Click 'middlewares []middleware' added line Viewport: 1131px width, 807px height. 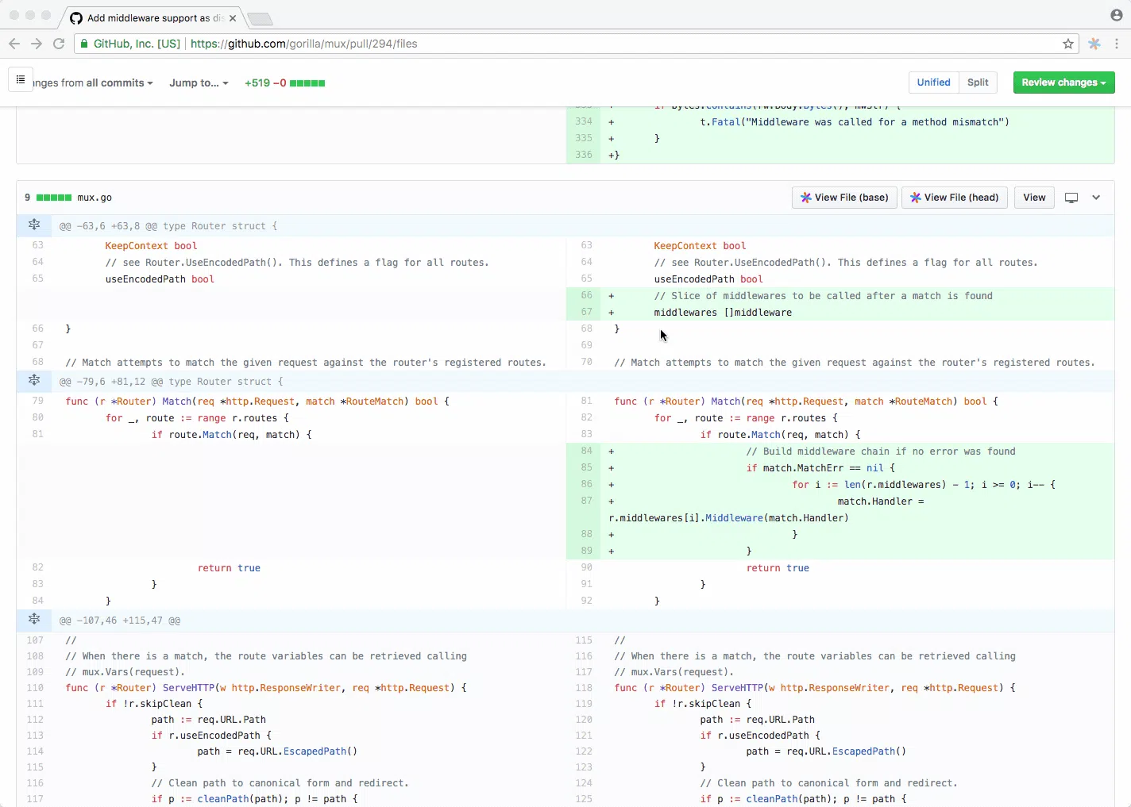tap(723, 312)
